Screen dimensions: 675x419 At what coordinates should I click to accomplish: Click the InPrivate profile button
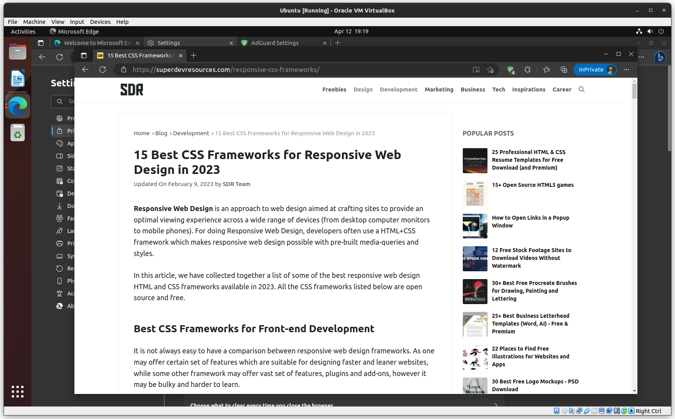(595, 70)
